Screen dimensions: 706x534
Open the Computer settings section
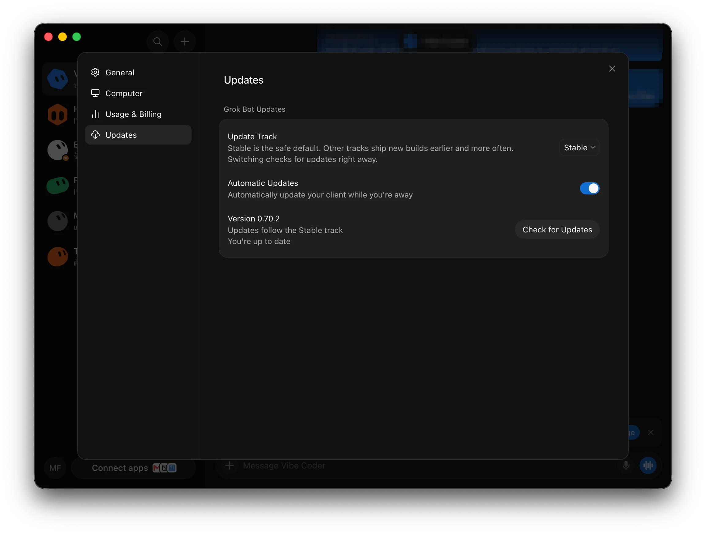pos(138,93)
